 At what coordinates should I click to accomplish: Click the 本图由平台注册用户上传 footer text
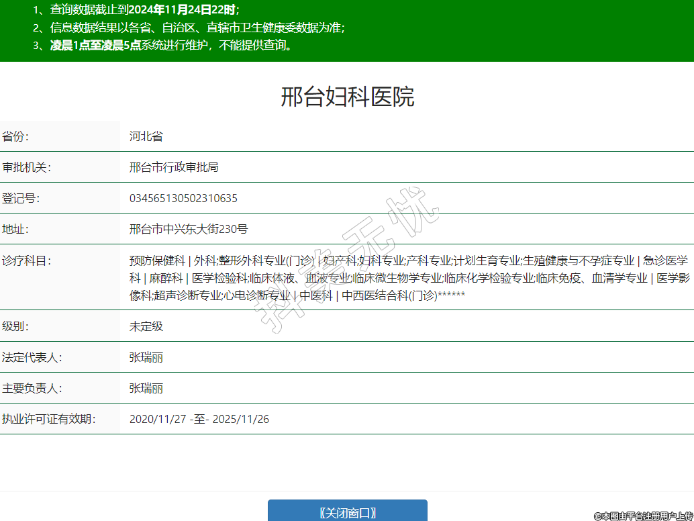tap(642, 516)
